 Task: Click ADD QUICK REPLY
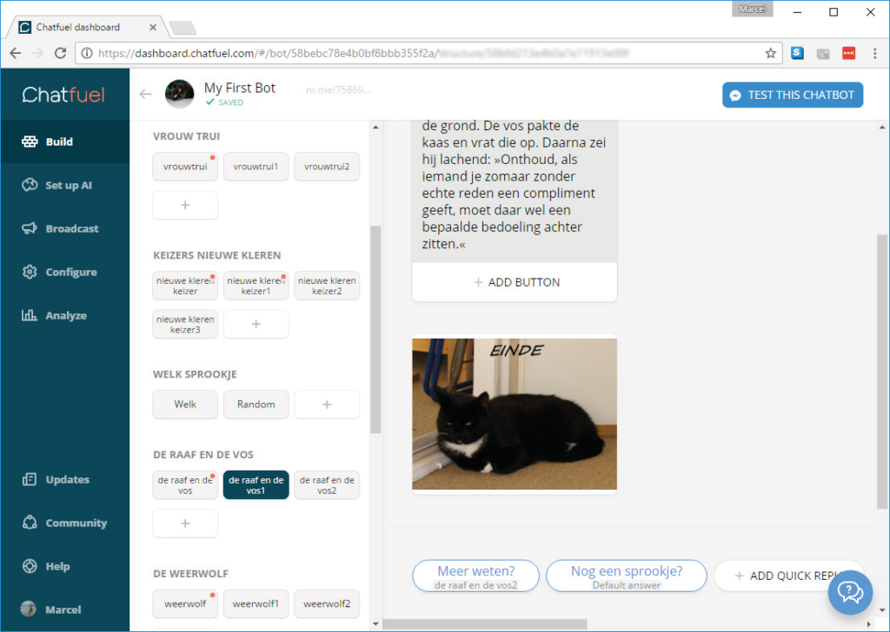coord(789,576)
